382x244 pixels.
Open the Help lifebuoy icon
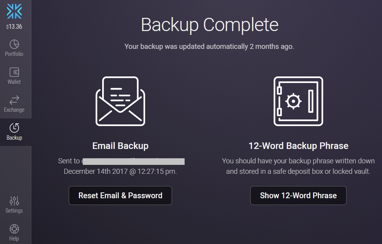(14, 229)
